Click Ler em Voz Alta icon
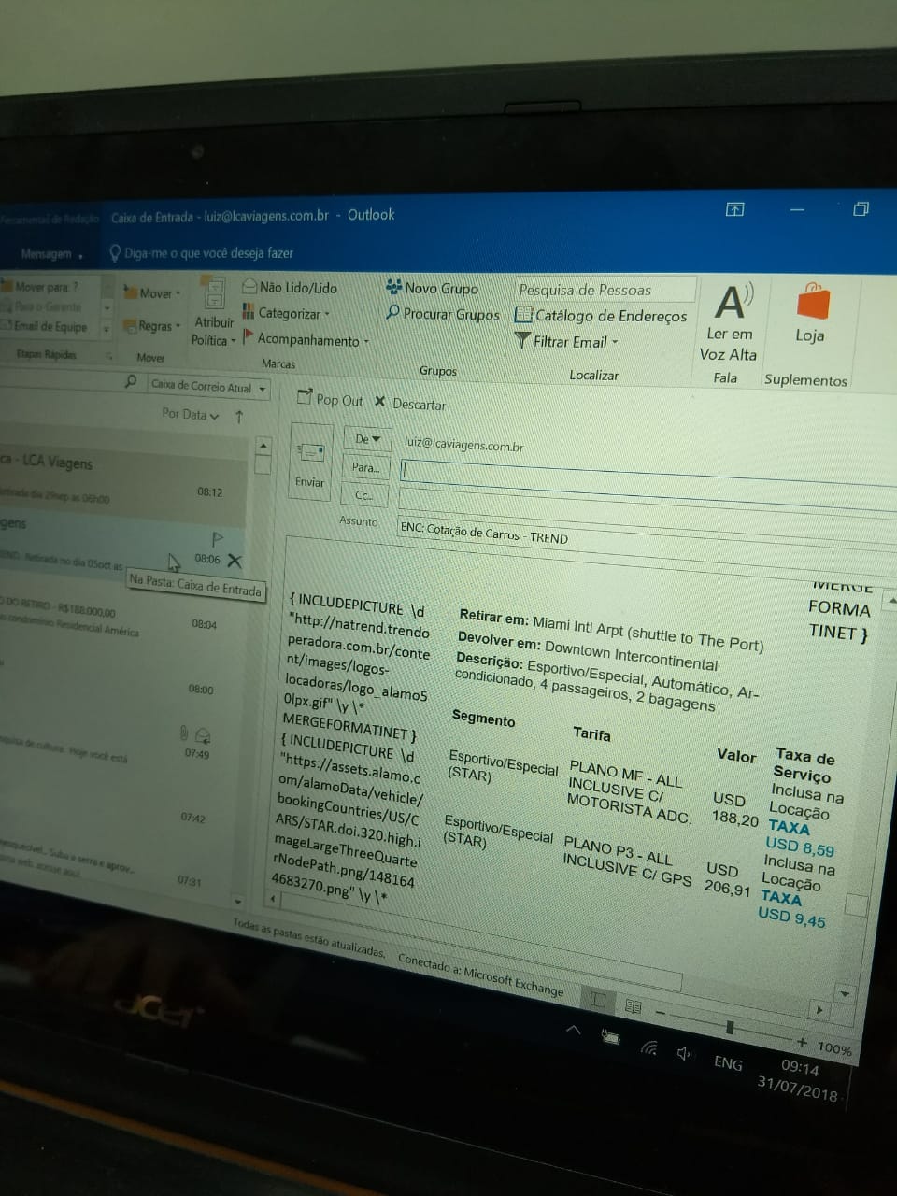 pos(732,302)
